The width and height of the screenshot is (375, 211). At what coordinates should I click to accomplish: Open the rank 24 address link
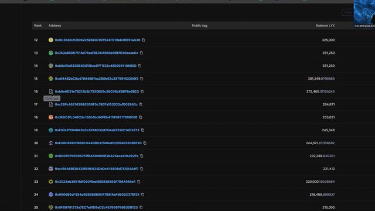tap(97, 195)
